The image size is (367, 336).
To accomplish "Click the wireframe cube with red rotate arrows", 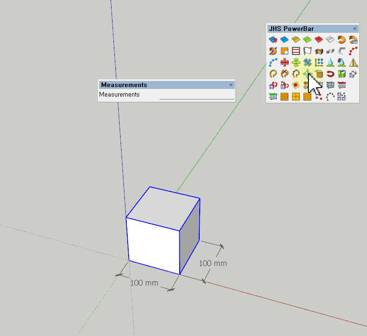I will (x=273, y=85).
